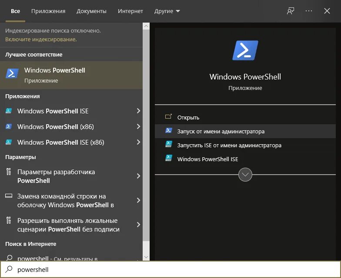Click the settings icon beside Разрешить выполнять локальные сценарии

point(9,220)
